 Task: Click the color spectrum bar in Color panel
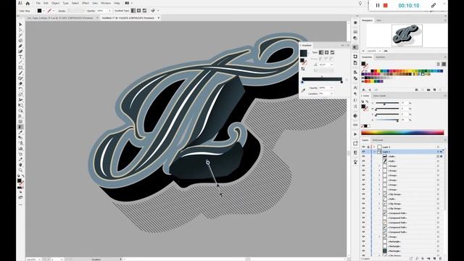click(402, 132)
